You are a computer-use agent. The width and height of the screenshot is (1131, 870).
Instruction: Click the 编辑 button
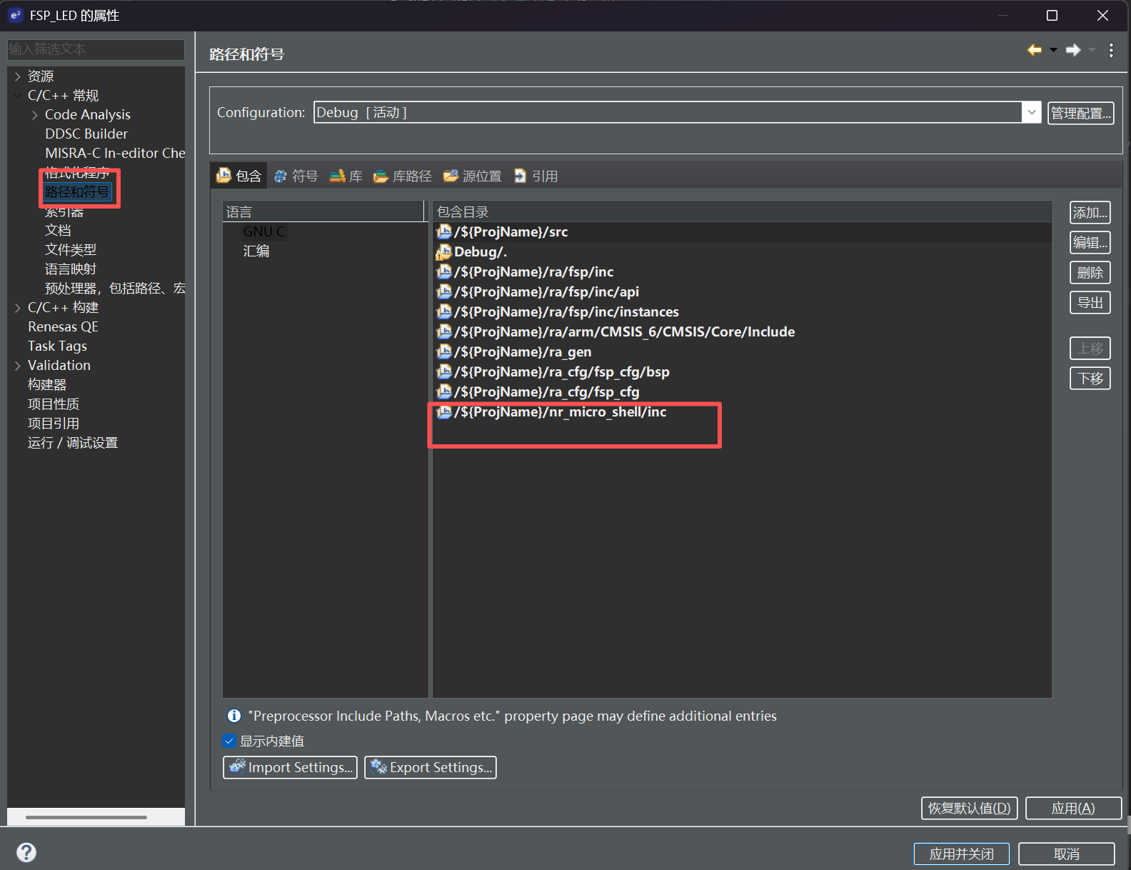(x=1090, y=242)
